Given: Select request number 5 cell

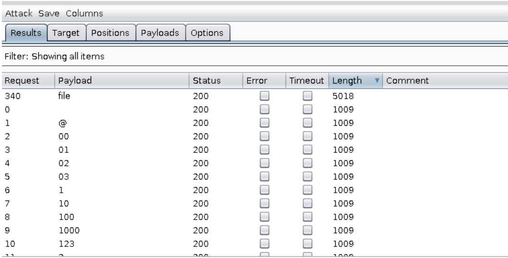Looking at the screenshot, I should click(x=28, y=176).
